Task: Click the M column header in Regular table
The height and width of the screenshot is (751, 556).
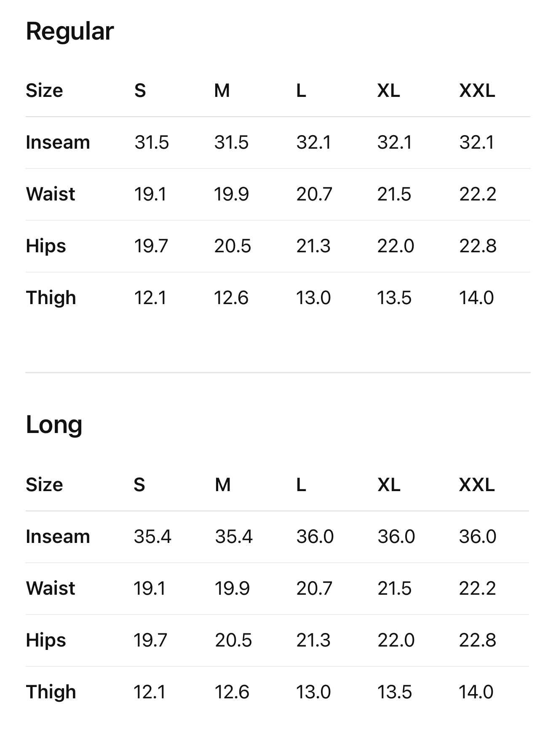Action: pyautogui.click(x=222, y=91)
